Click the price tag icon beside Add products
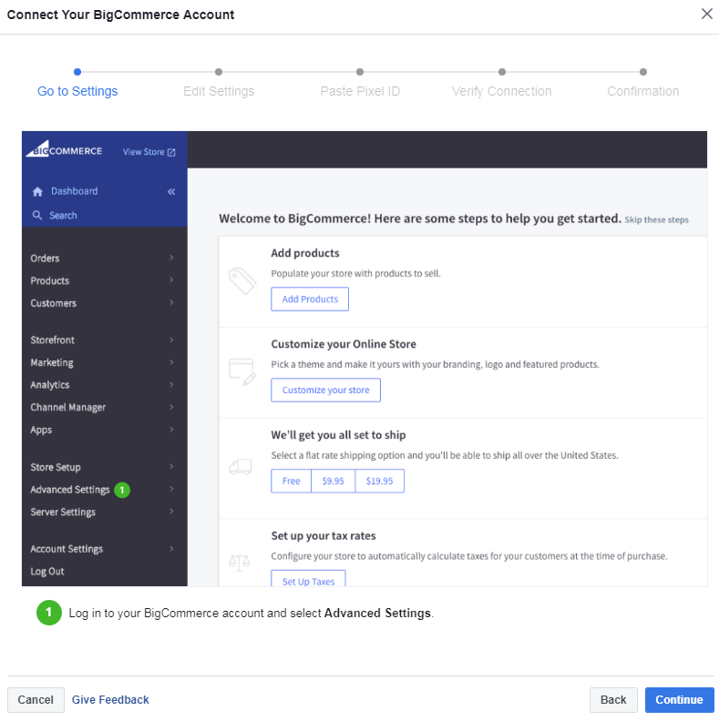This screenshot has height=721, width=719. 242,280
